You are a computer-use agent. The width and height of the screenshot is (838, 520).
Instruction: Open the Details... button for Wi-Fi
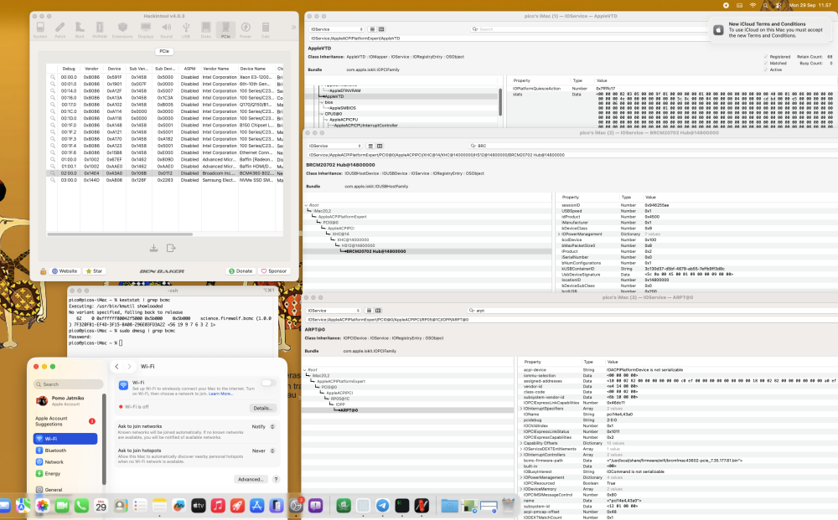(x=262, y=408)
